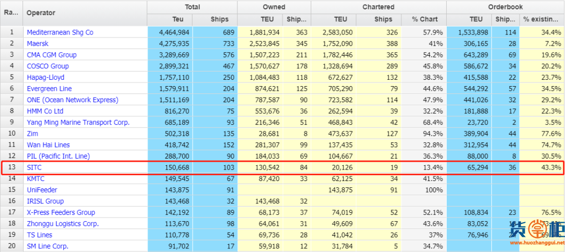Screen dimensions: 565x252
Task: Select Zim % chart value 94.3%
Action: 424,134
